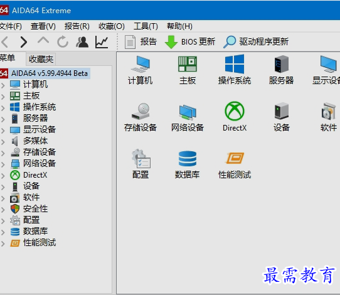340x295 pixels.
Task: Click the 驱动程序更新 button
Action: (256, 41)
